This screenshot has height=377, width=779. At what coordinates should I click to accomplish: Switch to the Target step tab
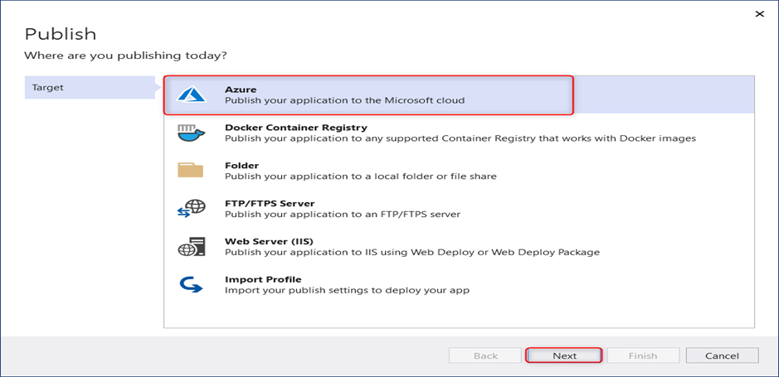pyautogui.click(x=87, y=87)
